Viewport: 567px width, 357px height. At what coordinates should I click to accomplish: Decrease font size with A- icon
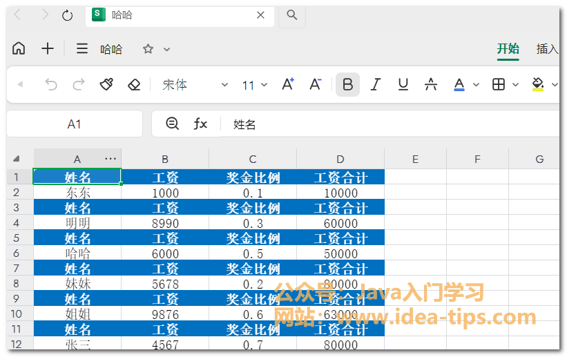point(316,84)
